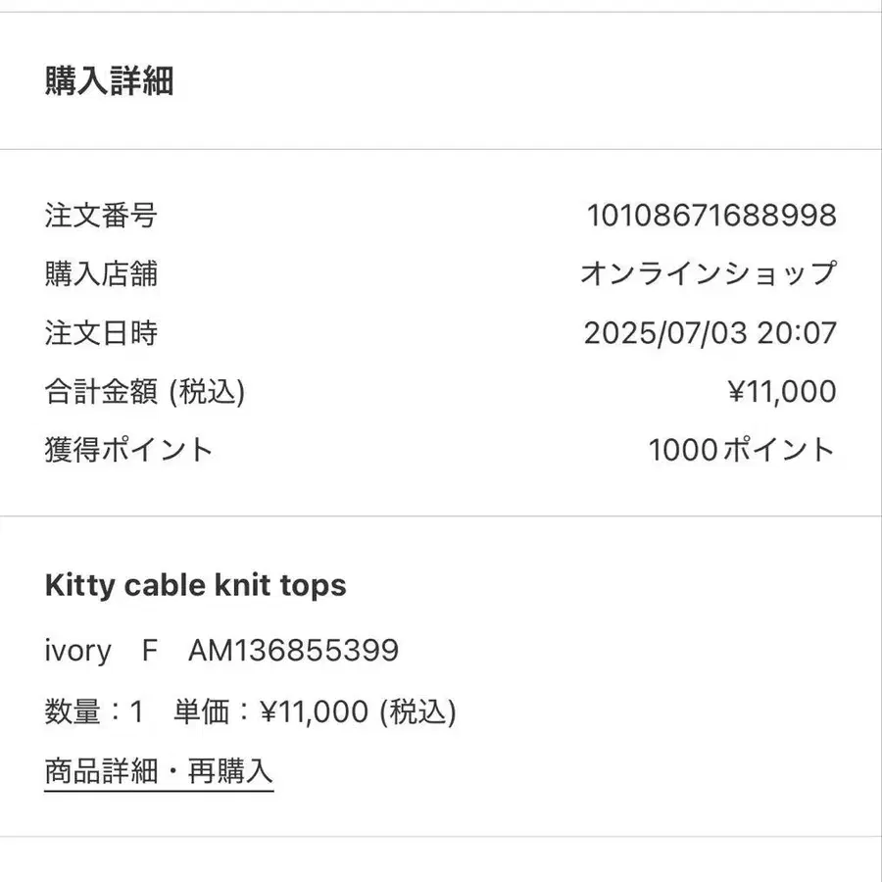Click the 注文番号 label
This screenshot has width=882, height=882.
tap(101, 215)
